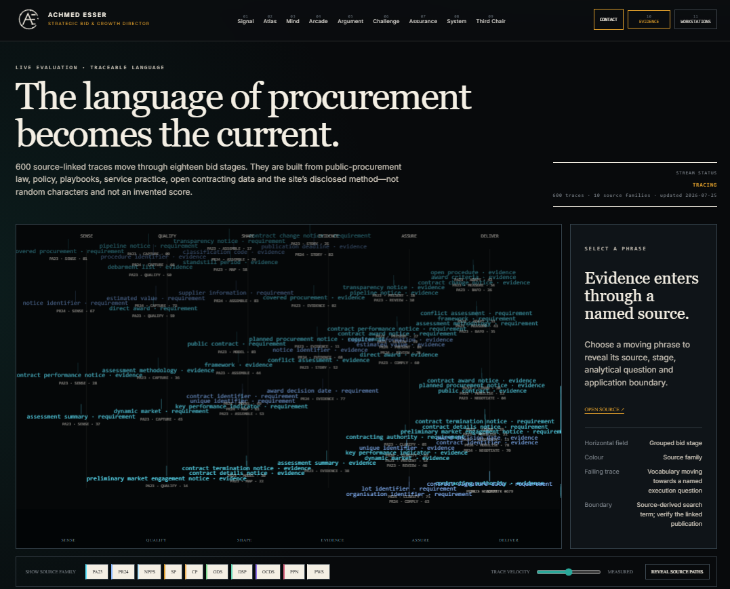Select phrase 'dynamic market · requirement'
This screenshot has width=730, height=589.
pyautogui.click(x=161, y=411)
